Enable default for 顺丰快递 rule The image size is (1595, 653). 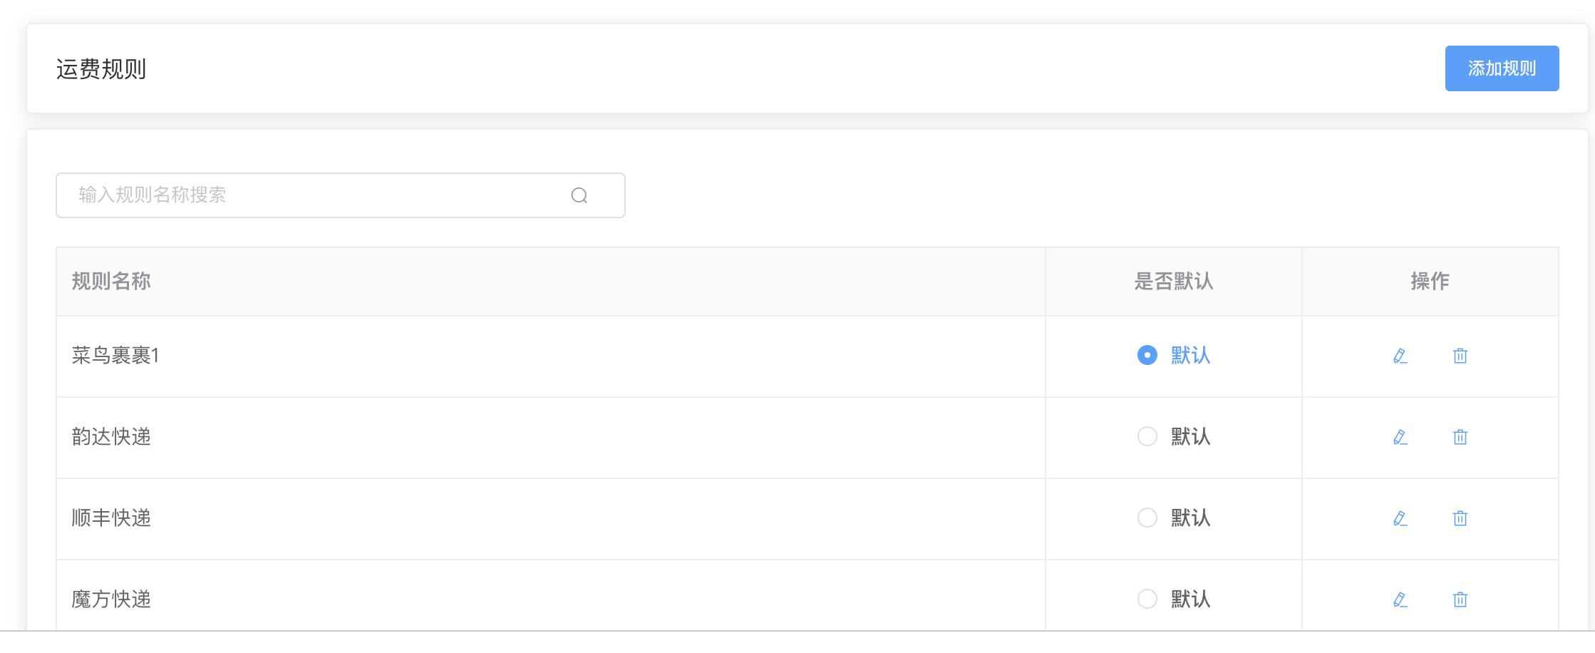[x=1147, y=518]
